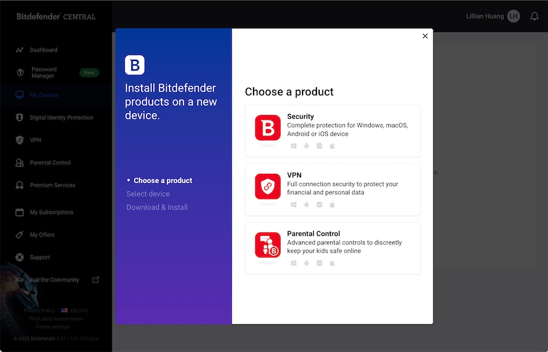This screenshot has width=548, height=352.
Task: Open the LH user avatar menu
Action: 513,16
